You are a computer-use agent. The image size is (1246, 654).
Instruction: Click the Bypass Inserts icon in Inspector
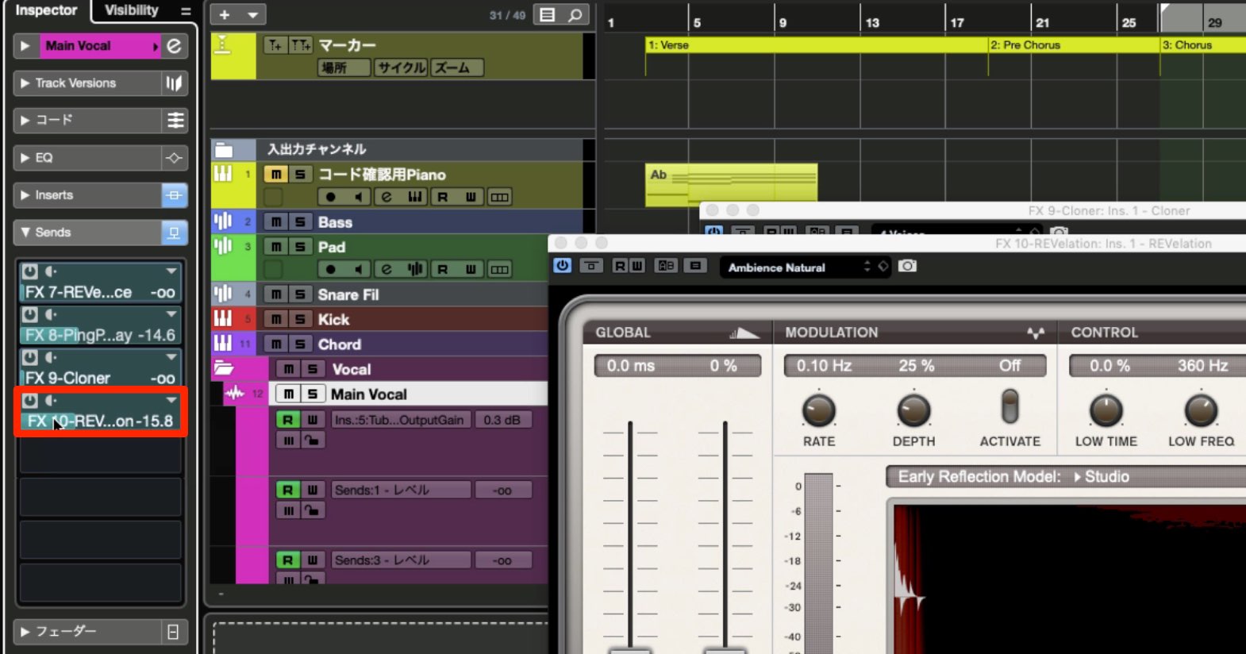[x=175, y=195]
